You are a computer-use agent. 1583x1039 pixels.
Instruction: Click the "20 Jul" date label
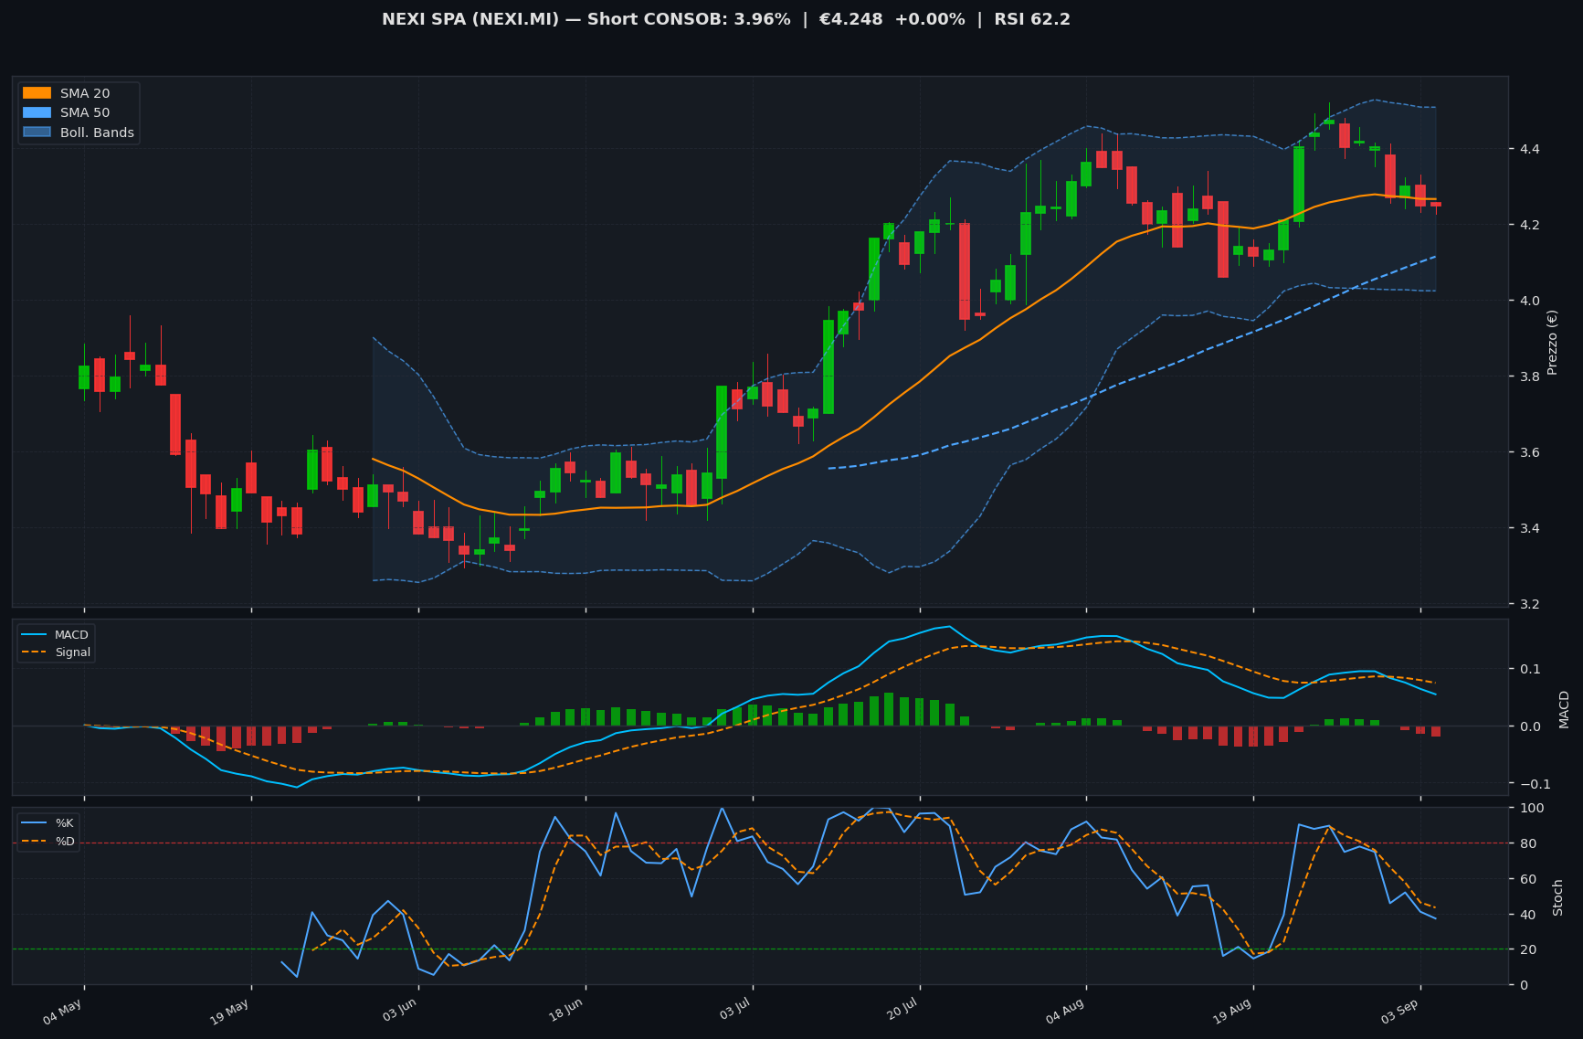point(902,1011)
